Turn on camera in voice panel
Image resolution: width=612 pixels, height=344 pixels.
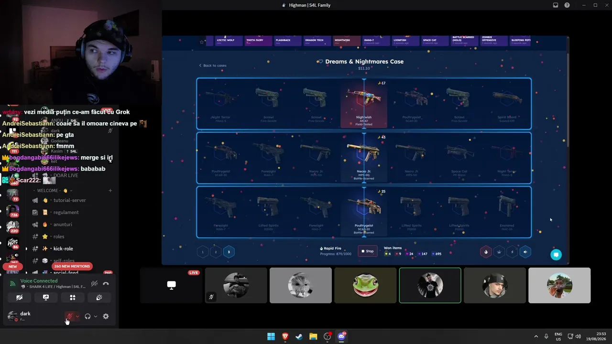click(19, 297)
